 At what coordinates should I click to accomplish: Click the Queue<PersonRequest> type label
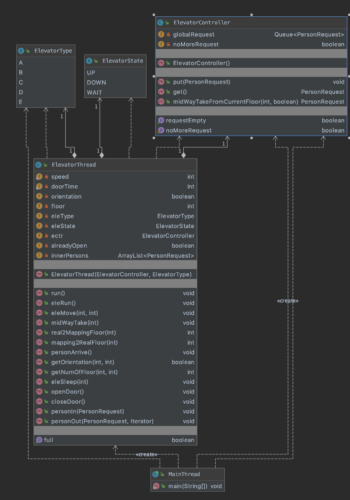[309, 34]
